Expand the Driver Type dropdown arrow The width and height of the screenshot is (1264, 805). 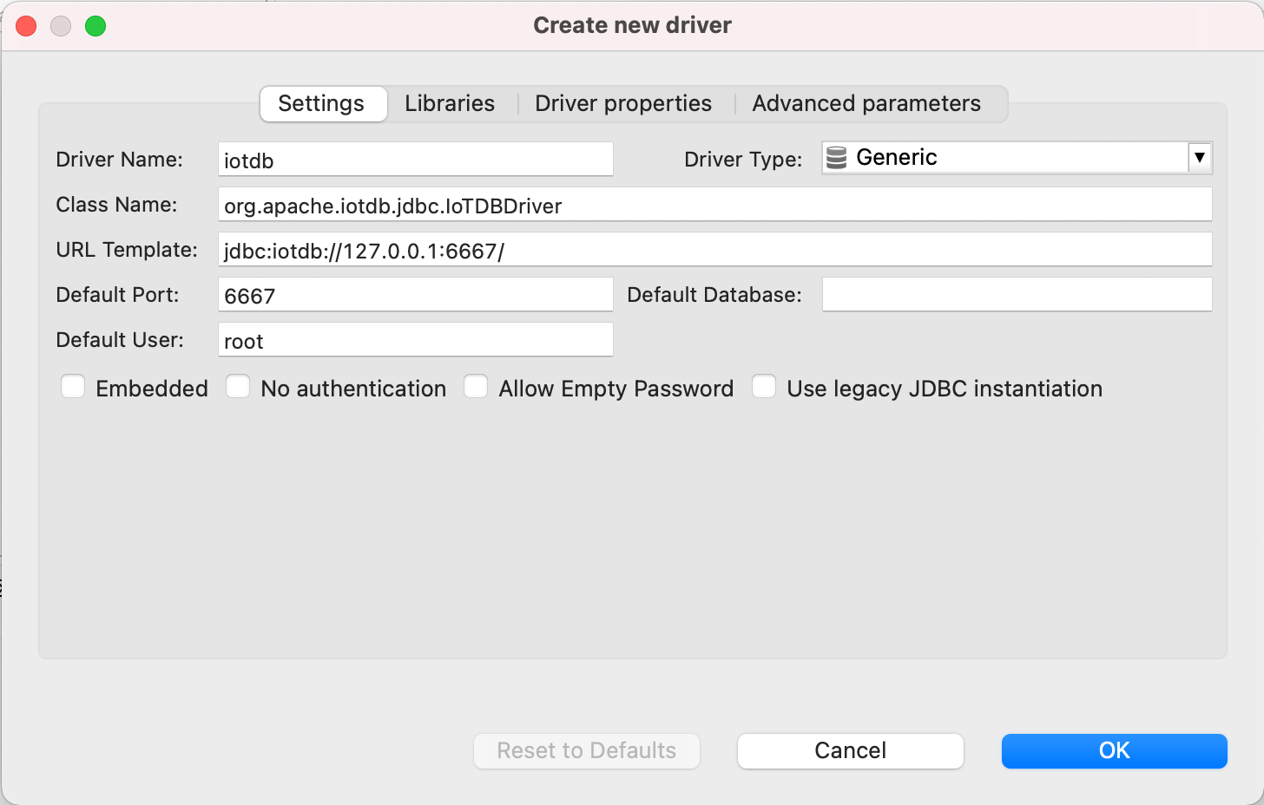point(1199,158)
